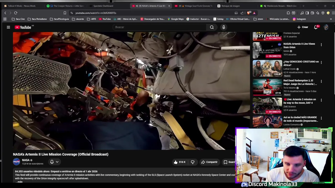Open the VPN shield icon

click(x=323, y=13)
